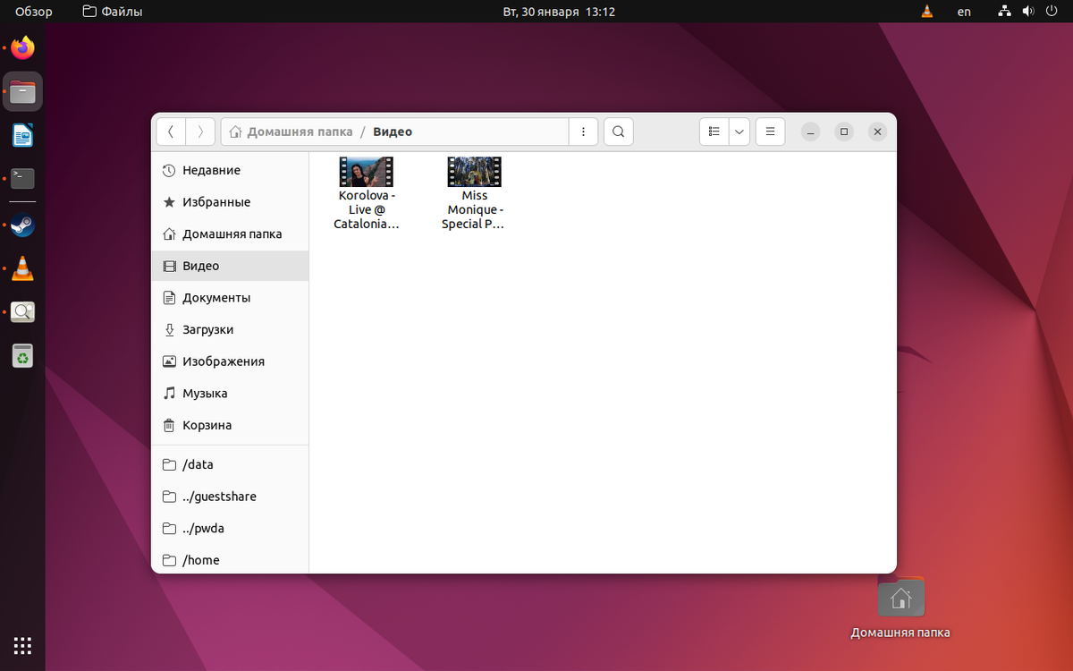Go forward with the right arrow button

(200, 132)
